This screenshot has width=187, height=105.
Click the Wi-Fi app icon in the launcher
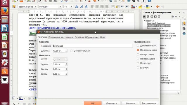click(x=5, y=80)
